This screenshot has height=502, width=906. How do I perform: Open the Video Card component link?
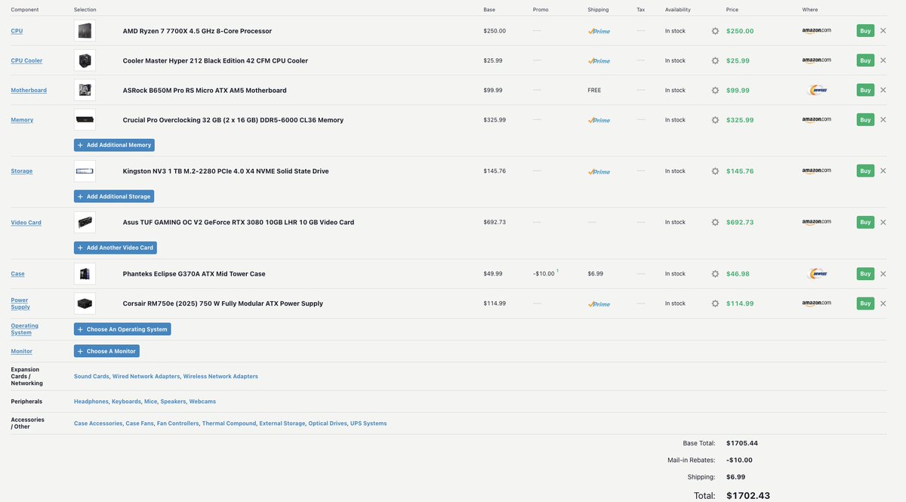tap(26, 223)
